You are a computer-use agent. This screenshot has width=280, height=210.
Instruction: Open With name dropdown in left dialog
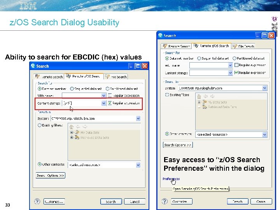pyautogui.click(x=103, y=96)
